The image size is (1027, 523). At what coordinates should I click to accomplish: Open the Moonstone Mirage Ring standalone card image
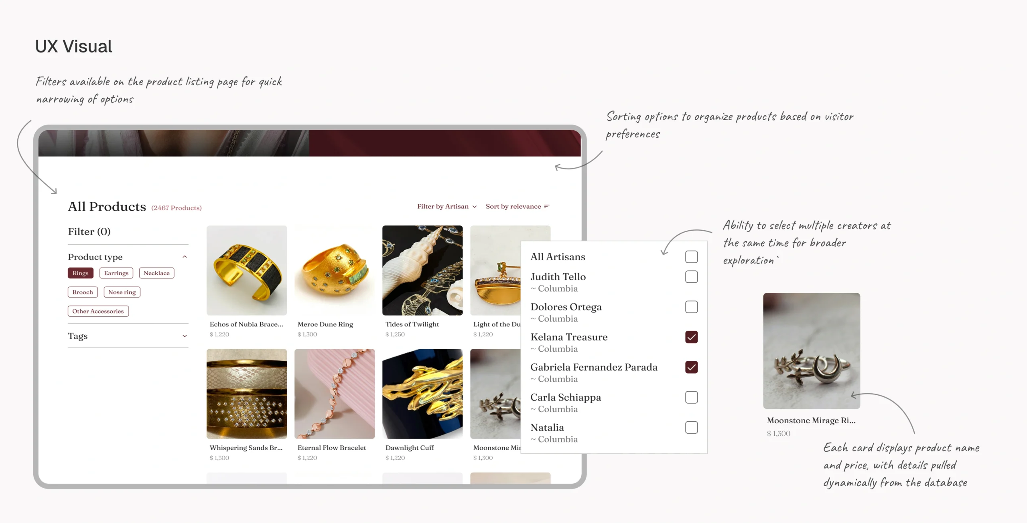pyautogui.click(x=812, y=351)
